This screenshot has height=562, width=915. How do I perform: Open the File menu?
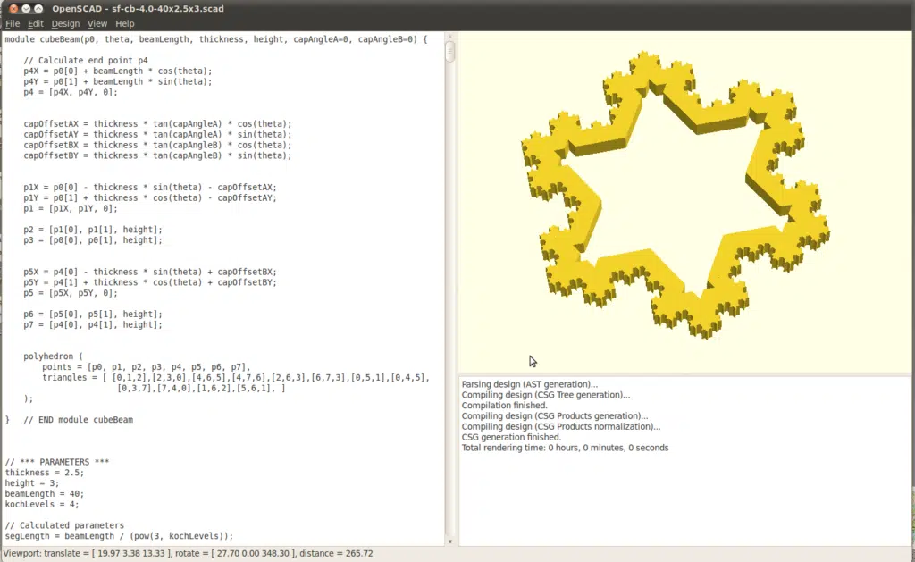click(12, 23)
